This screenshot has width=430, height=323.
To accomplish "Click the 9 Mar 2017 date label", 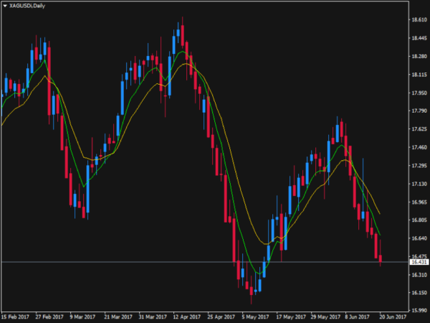I will (82, 317).
